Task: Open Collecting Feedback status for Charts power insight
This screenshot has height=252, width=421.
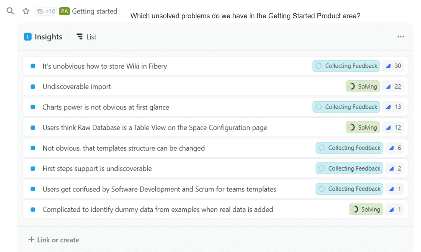Action: click(346, 107)
